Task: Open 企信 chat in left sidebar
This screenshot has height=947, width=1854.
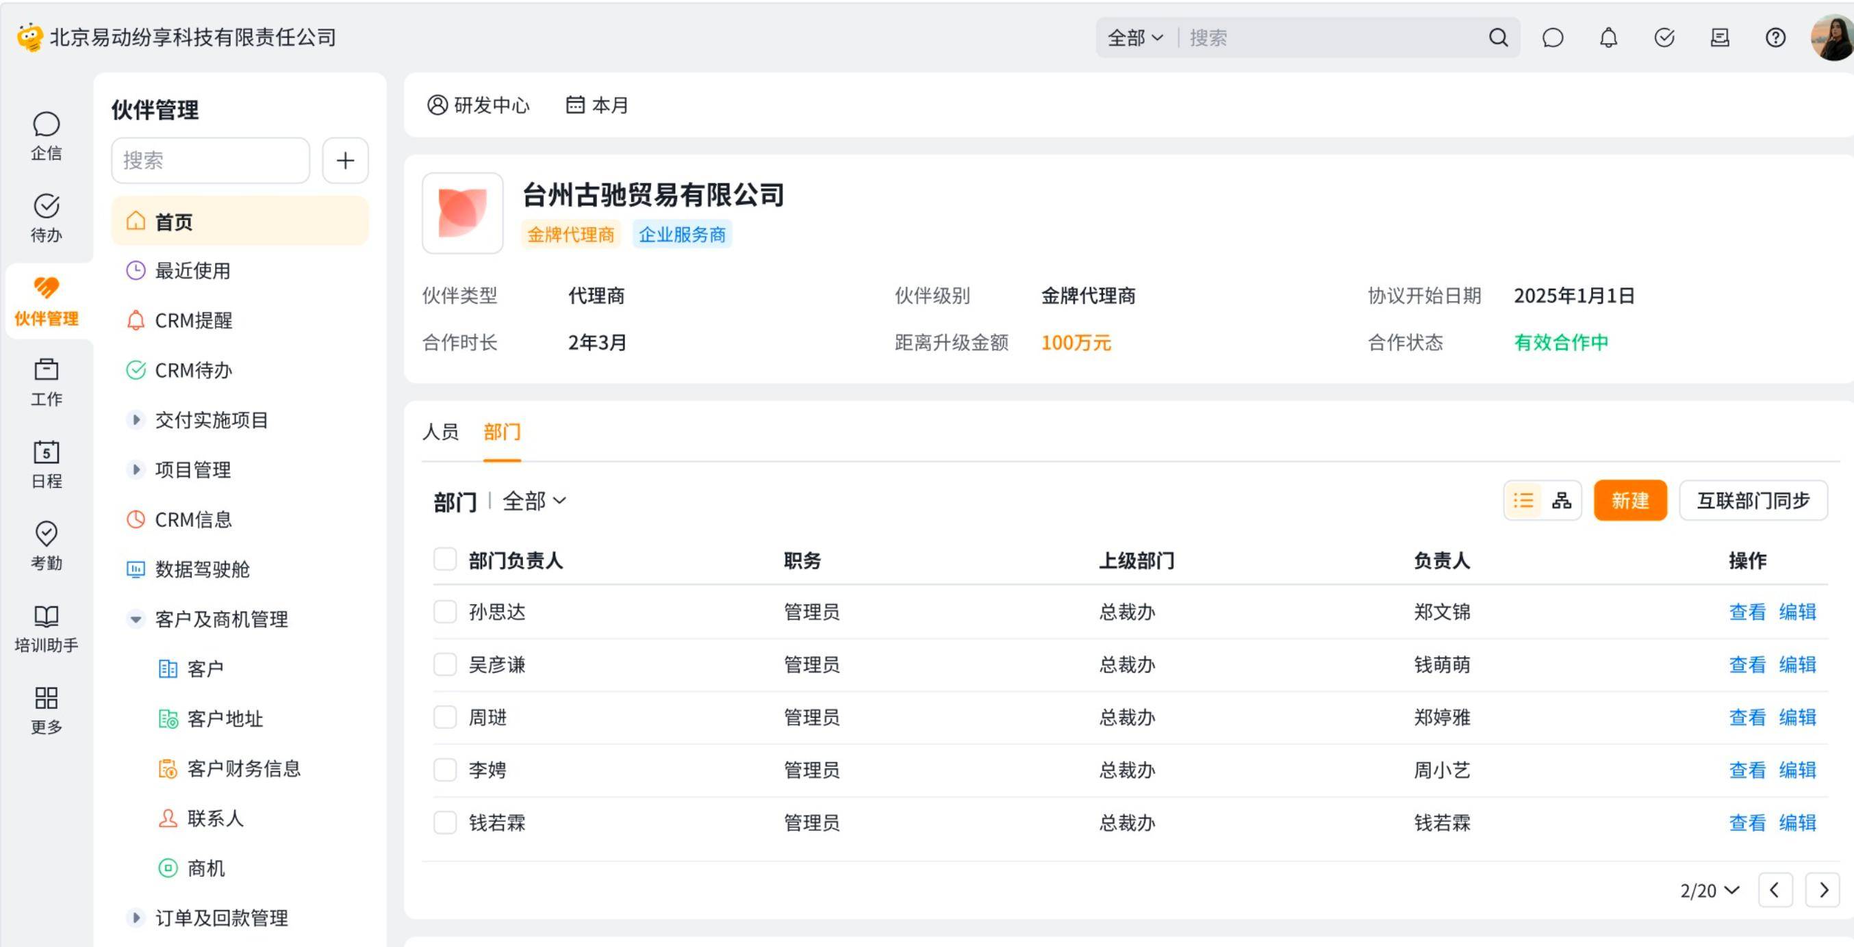Action: pyautogui.click(x=46, y=135)
